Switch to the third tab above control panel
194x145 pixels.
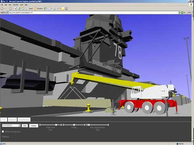click(24, 120)
